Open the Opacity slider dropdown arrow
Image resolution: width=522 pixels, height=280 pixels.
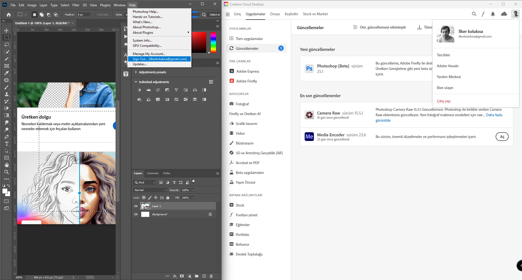[192, 190]
